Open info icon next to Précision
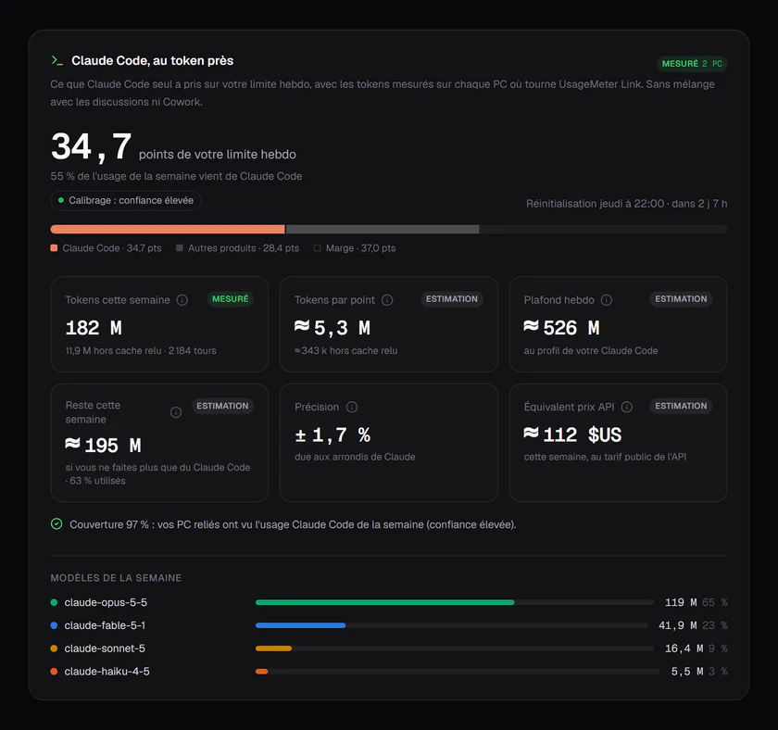778x730 pixels. point(352,407)
